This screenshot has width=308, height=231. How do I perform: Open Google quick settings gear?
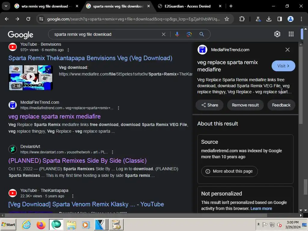click(277, 34)
